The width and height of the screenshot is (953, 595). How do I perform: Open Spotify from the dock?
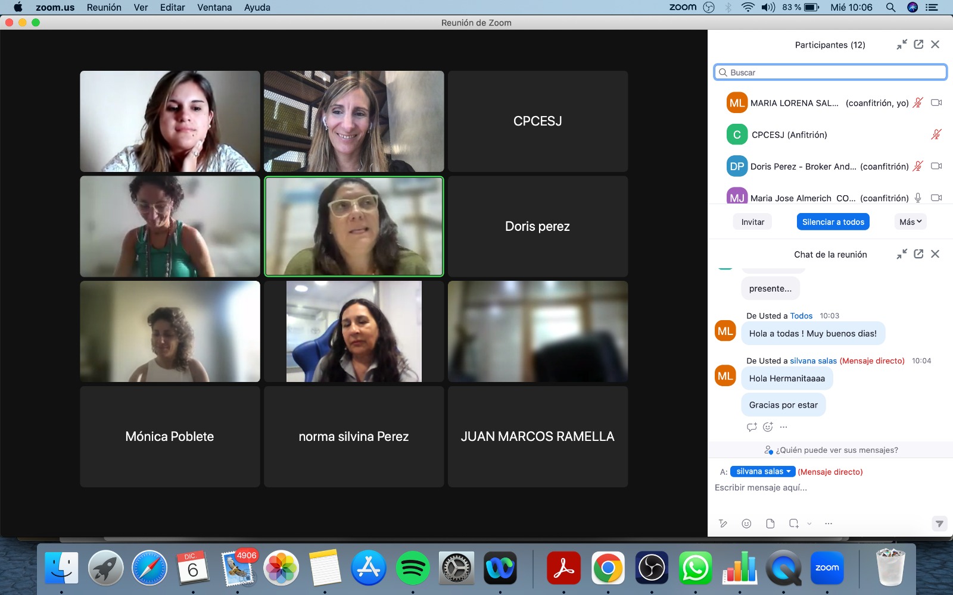click(x=412, y=568)
